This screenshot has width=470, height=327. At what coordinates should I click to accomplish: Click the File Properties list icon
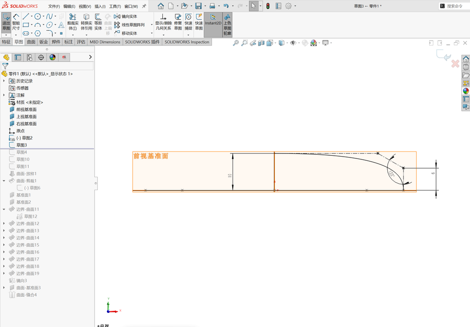pyautogui.click(x=279, y=6)
